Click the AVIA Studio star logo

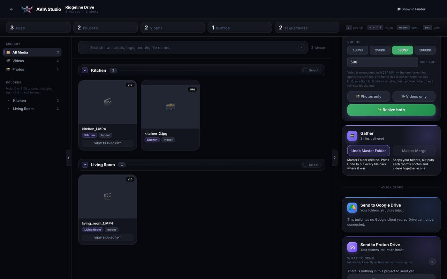27,9
